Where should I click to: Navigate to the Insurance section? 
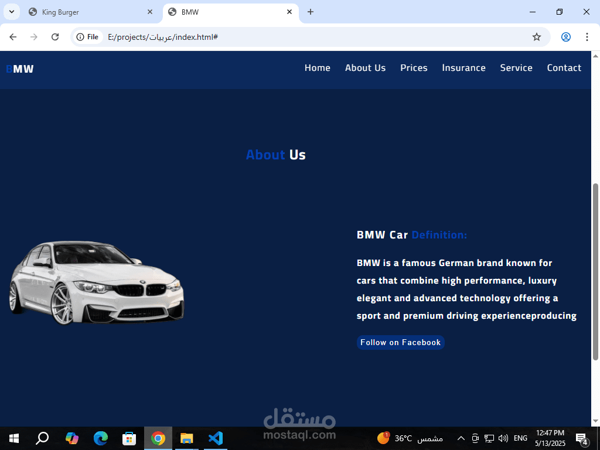[x=463, y=68]
